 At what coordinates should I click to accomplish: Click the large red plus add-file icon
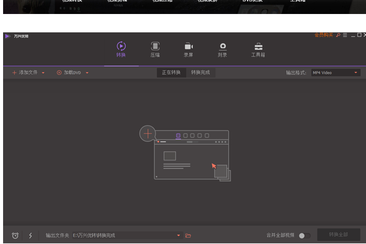tap(147, 133)
